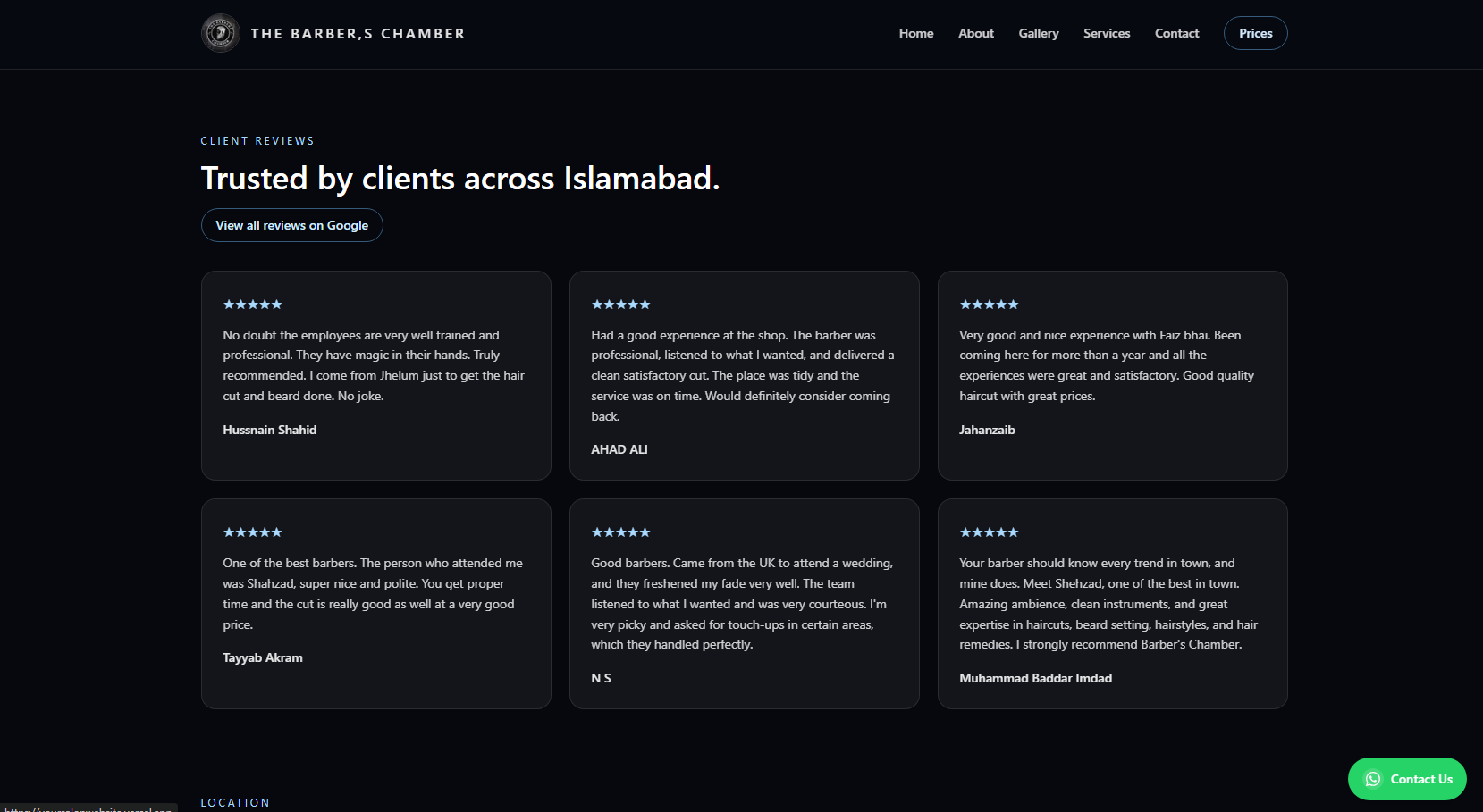Open the Services menu item
Viewport: 1483px width, 812px height.
[x=1106, y=33]
